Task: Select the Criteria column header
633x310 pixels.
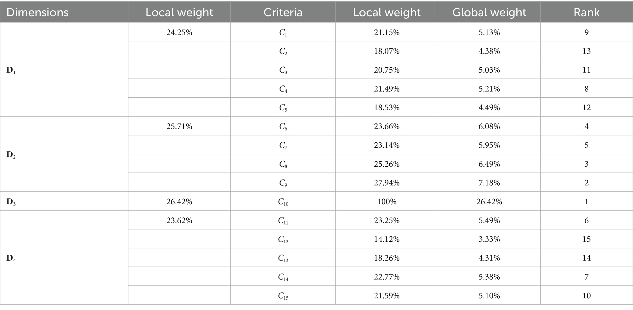Action: coord(283,12)
